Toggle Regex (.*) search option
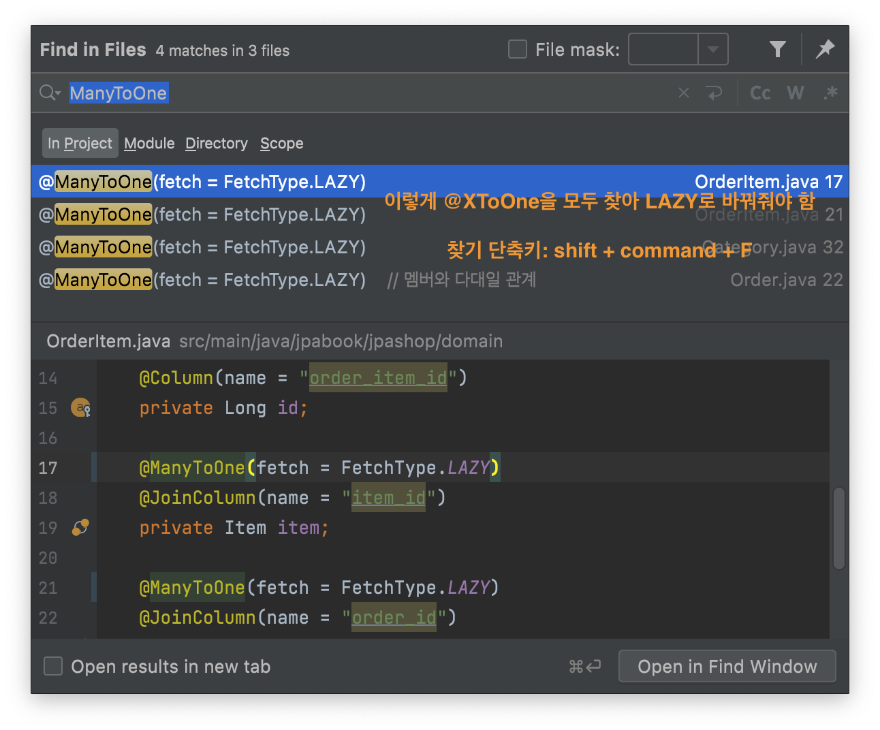Viewport: 880px width, 730px height. (830, 93)
